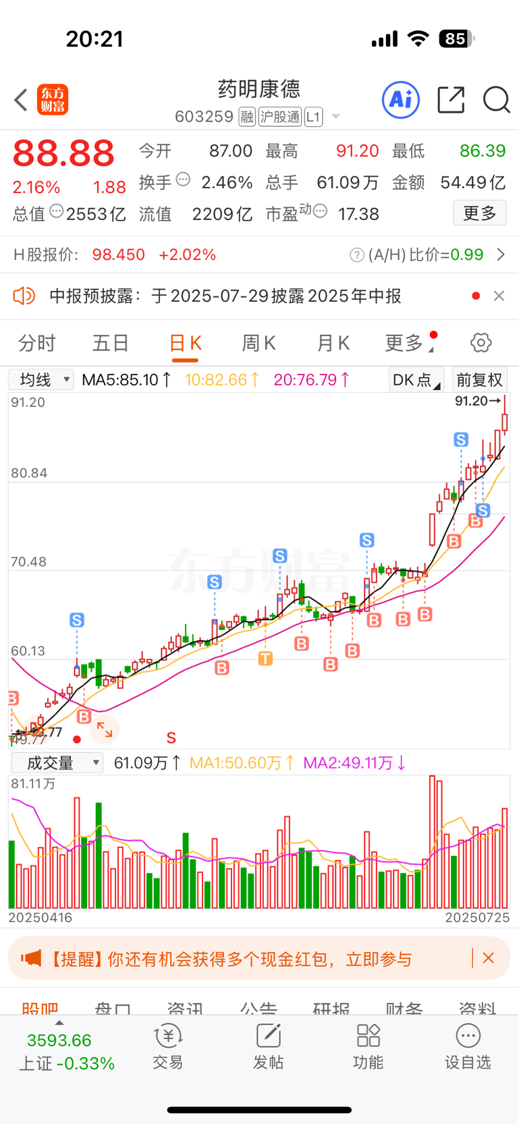Tap the 融 margin trading badge
Screen dimensions: 519x1124
[247, 117]
